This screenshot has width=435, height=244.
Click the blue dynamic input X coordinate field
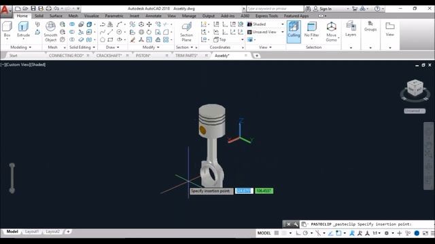coord(244,191)
